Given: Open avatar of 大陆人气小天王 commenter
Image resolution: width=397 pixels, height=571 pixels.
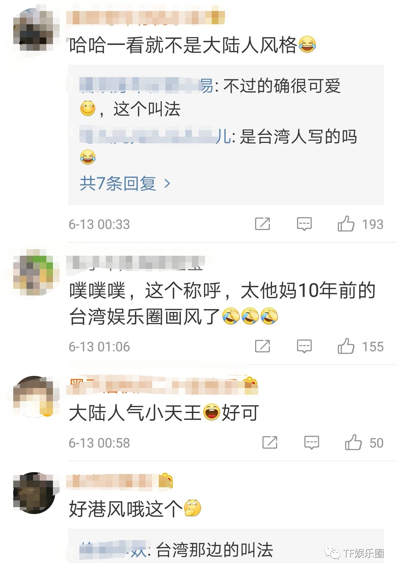Looking at the screenshot, I should pyautogui.click(x=36, y=396).
